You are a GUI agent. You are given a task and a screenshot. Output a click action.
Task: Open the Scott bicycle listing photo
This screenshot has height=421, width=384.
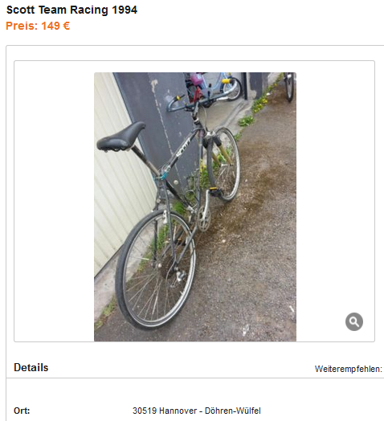[195, 206]
